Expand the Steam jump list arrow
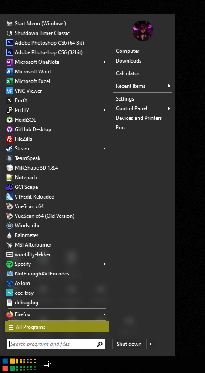Image resolution: width=205 pixels, height=373 pixels. (x=104, y=149)
